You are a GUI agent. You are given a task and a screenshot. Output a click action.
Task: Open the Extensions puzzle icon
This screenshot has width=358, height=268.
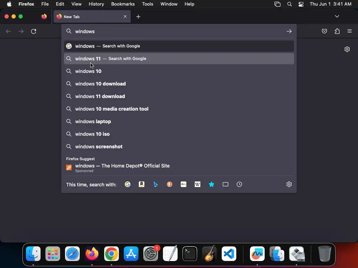point(337,31)
